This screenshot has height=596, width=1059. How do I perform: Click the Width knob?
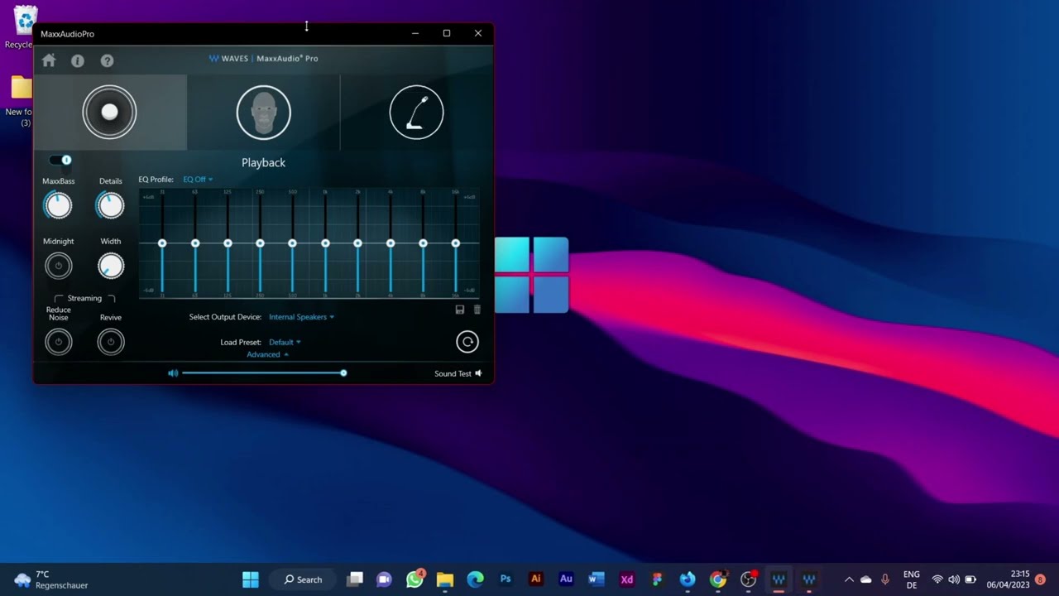point(110,266)
